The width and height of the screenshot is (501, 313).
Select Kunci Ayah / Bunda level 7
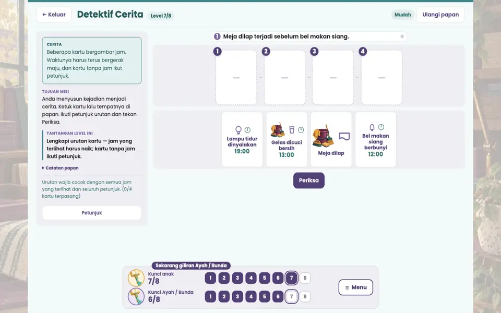point(291,296)
